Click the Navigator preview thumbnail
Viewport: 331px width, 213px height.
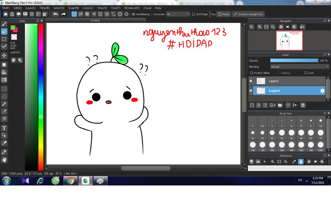[289, 41]
